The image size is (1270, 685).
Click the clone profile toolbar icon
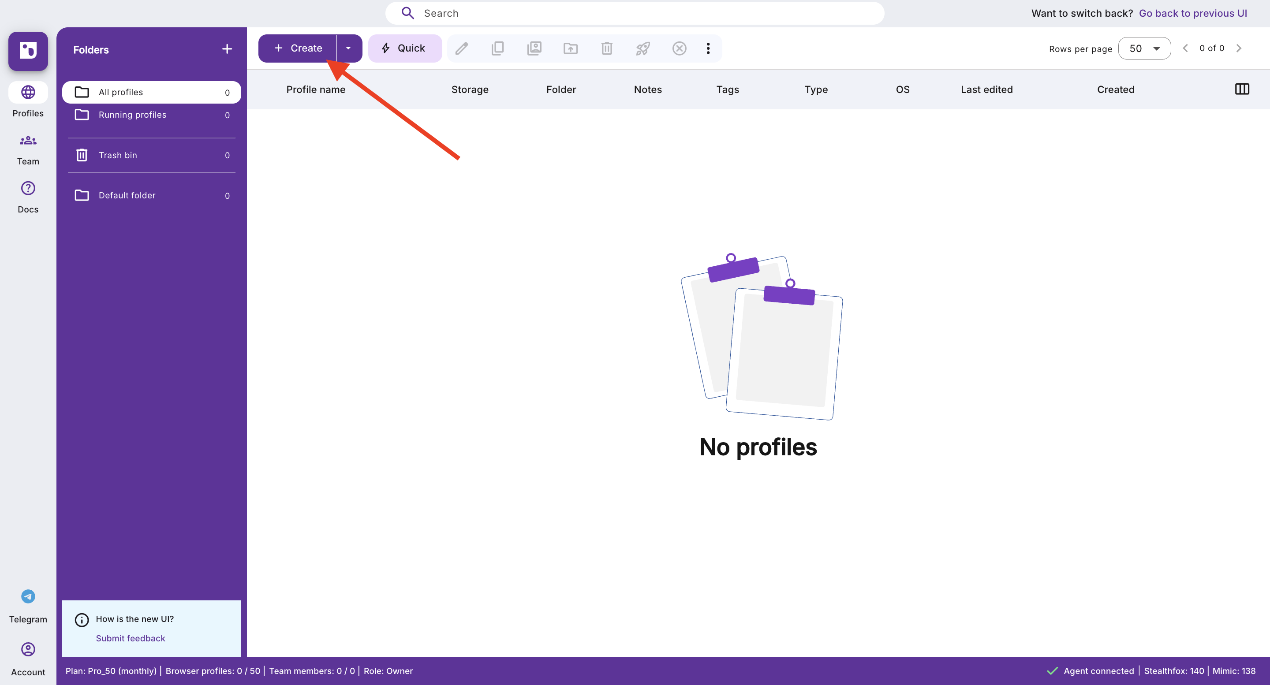(x=498, y=48)
